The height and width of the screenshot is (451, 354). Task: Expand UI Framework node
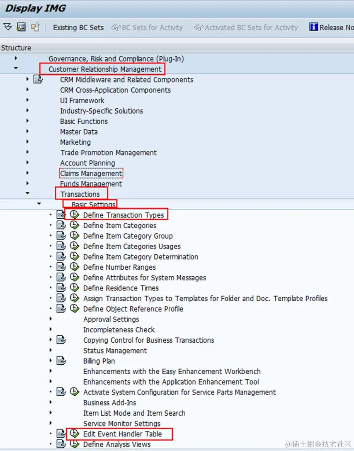[27, 100]
